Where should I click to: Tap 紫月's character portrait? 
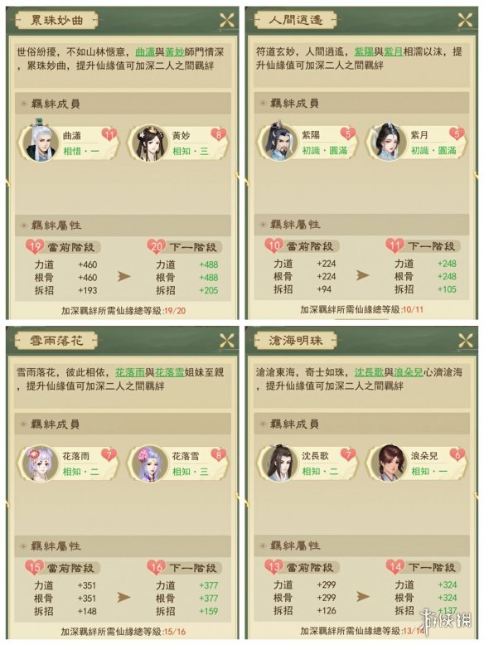pos(388,143)
